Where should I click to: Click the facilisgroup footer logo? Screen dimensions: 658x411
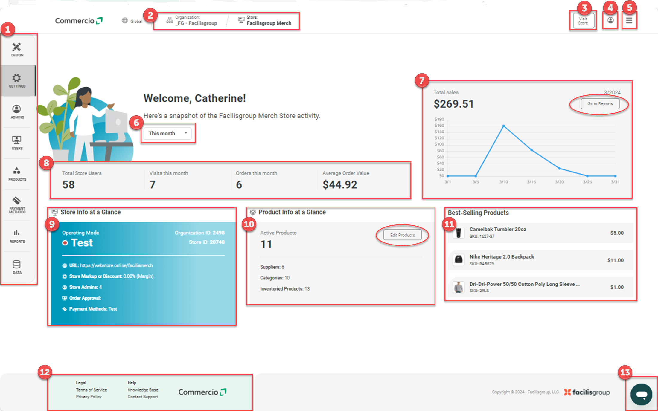(587, 392)
